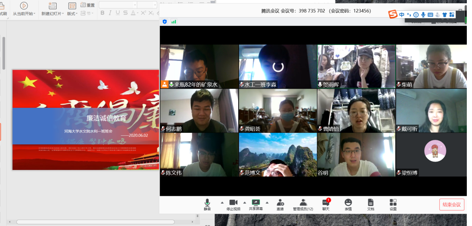Image resolution: width=472 pixels, height=226 pixels.
Task: Expand the share options arrow beside 共享屏幕
Action: click(x=267, y=202)
